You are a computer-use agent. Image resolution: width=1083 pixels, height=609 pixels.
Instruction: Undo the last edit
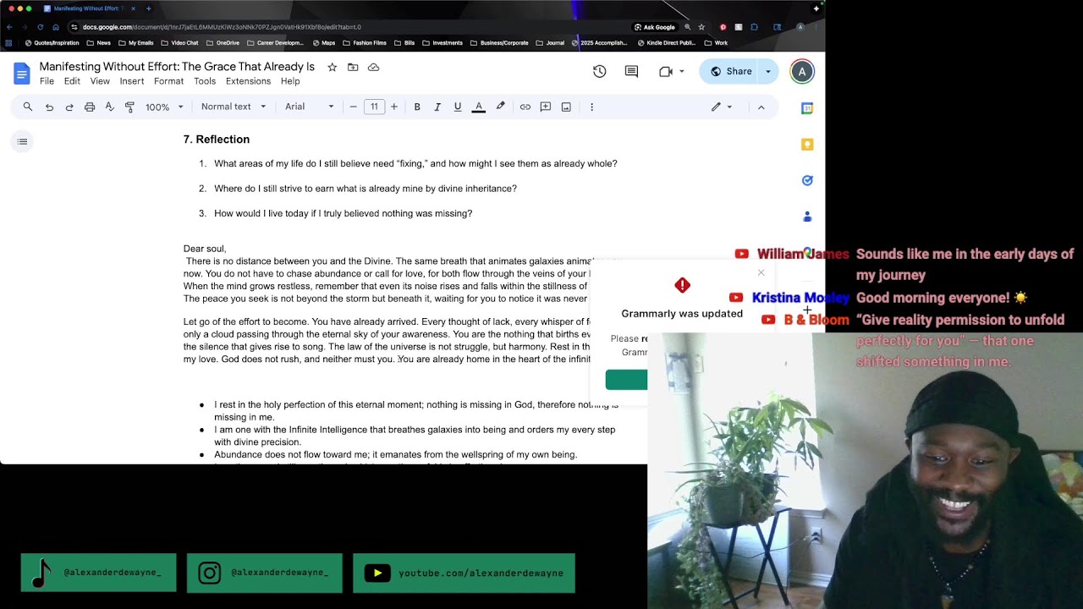[49, 107]
